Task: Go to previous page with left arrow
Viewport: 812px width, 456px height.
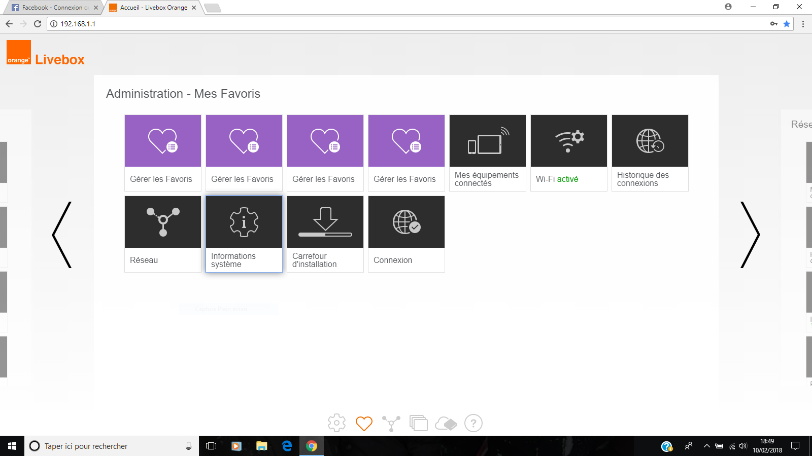Action: click(62, 235)
